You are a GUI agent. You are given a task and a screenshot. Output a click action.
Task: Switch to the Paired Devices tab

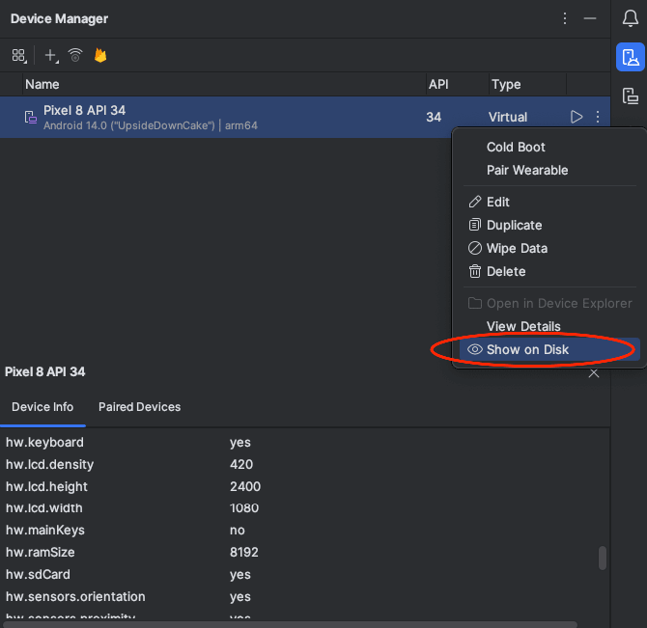(x=139, y=407)
